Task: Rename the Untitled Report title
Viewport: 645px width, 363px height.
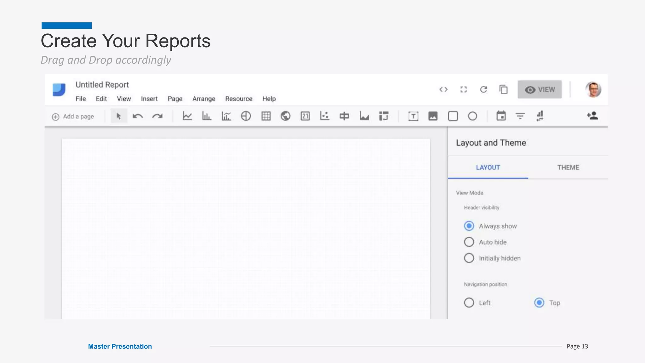Action: [x=102, y=85]
